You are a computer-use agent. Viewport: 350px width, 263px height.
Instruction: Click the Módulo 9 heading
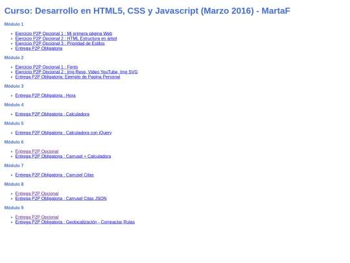[x=14, y=208]
